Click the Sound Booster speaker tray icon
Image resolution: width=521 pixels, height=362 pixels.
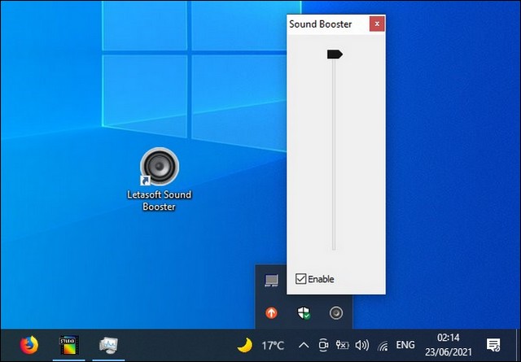336,313
